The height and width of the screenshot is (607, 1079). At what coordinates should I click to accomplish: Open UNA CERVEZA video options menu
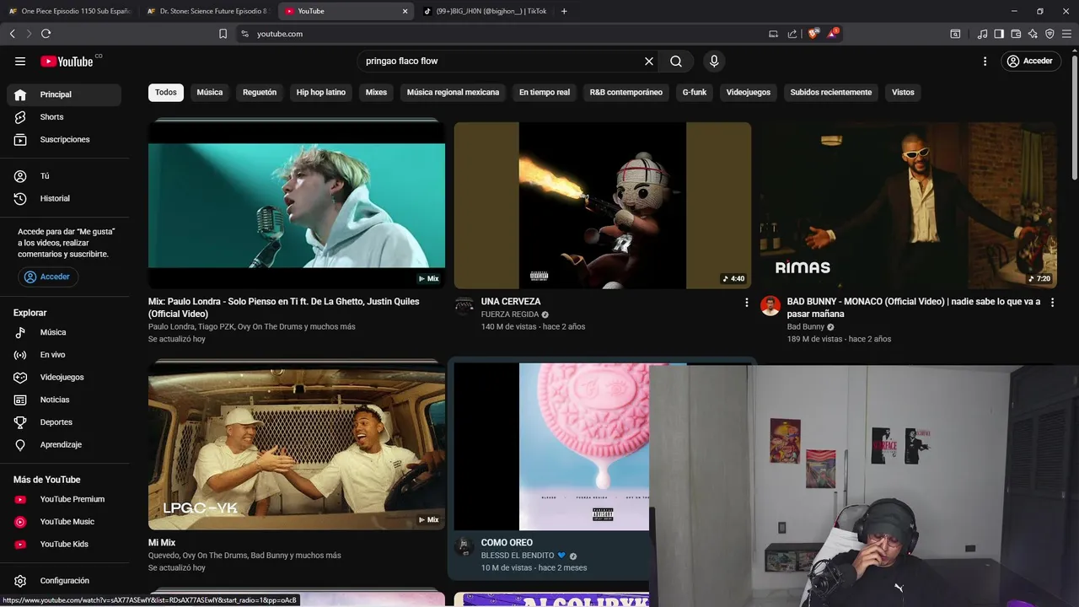click(746, 302)
